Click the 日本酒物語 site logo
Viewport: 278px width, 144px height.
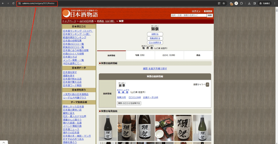tap(80, 14)
